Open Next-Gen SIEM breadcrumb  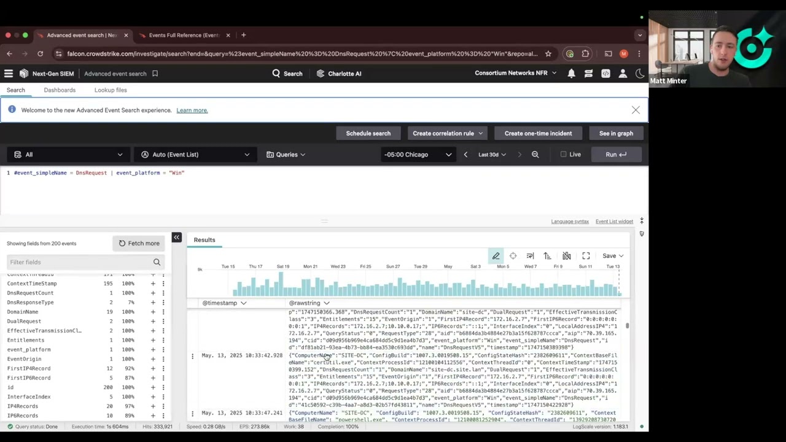(x=53, y=74)
